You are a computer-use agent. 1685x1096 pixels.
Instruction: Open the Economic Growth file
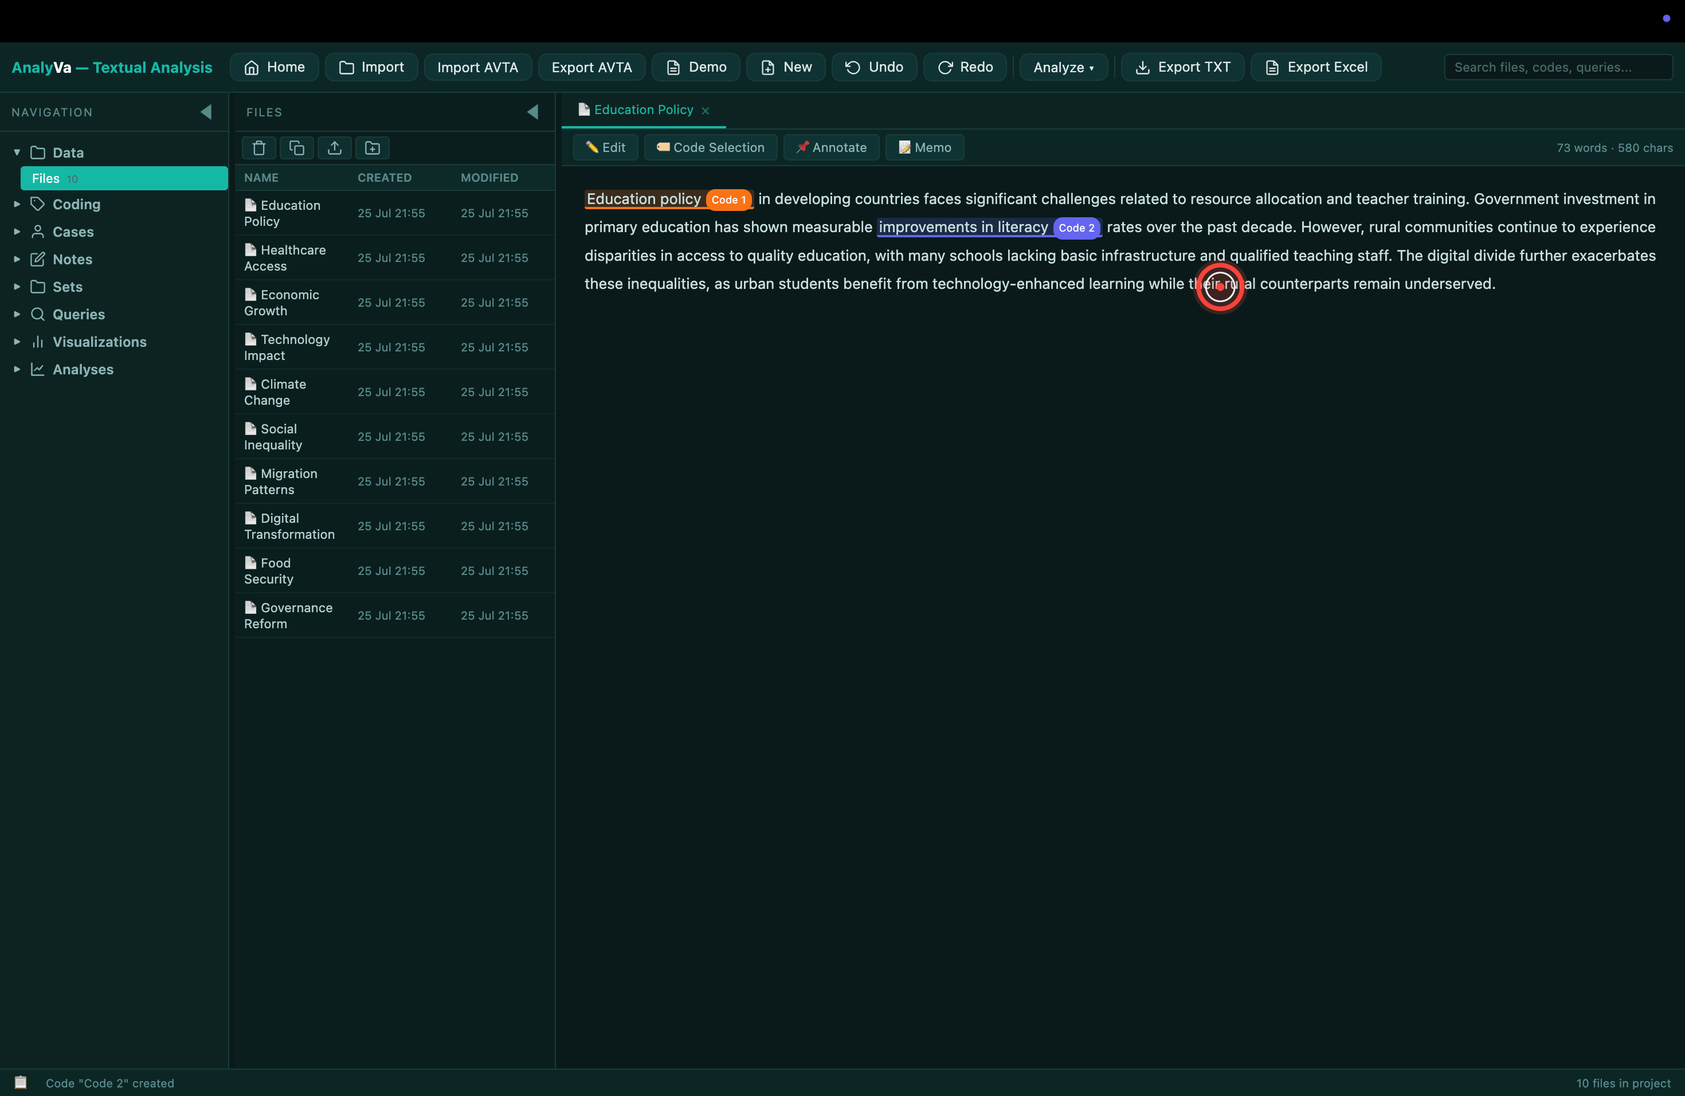[x=394, y=302]
